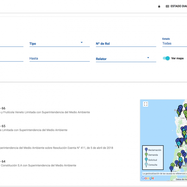
Task: Toggle fullscreen view on the map
Action: (146, 104)
